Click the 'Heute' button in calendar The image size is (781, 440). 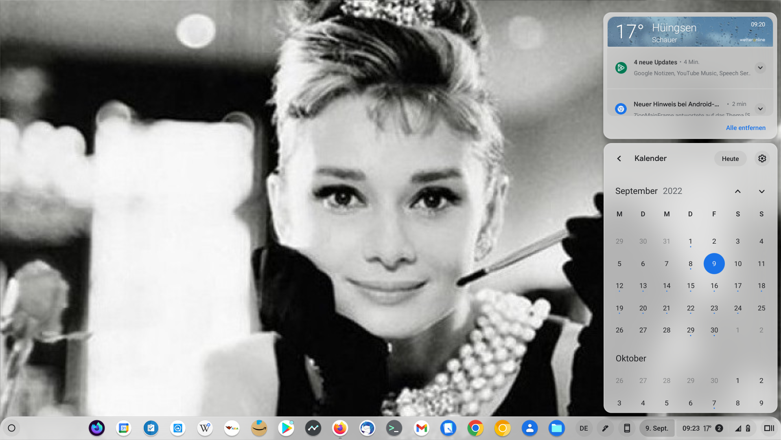coord(730,159)
